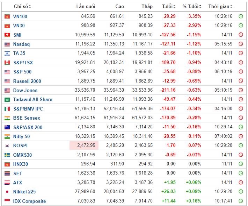Image resolution: width=248 pixels, height=206 pixels.
Task: Open the IDX Composite index link
Action: 29,201
